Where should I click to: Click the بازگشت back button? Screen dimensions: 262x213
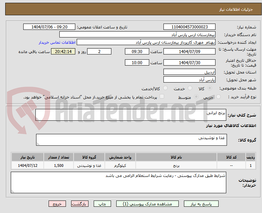coord(79,204)
